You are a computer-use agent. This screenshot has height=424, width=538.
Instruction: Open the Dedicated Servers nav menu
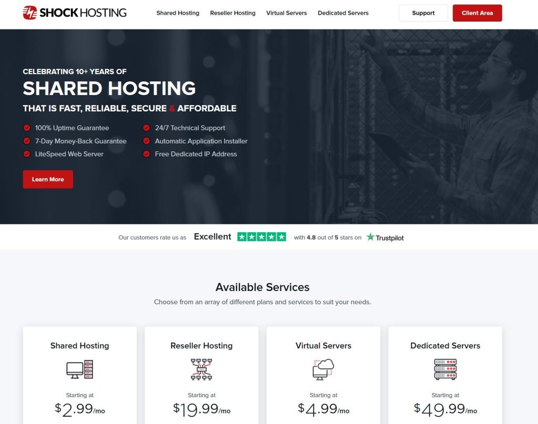(343, 13)
